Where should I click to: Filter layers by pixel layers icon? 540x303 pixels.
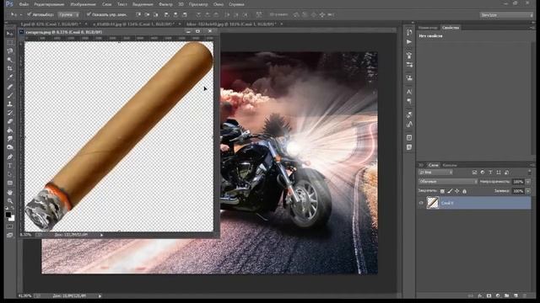[474, 172]
